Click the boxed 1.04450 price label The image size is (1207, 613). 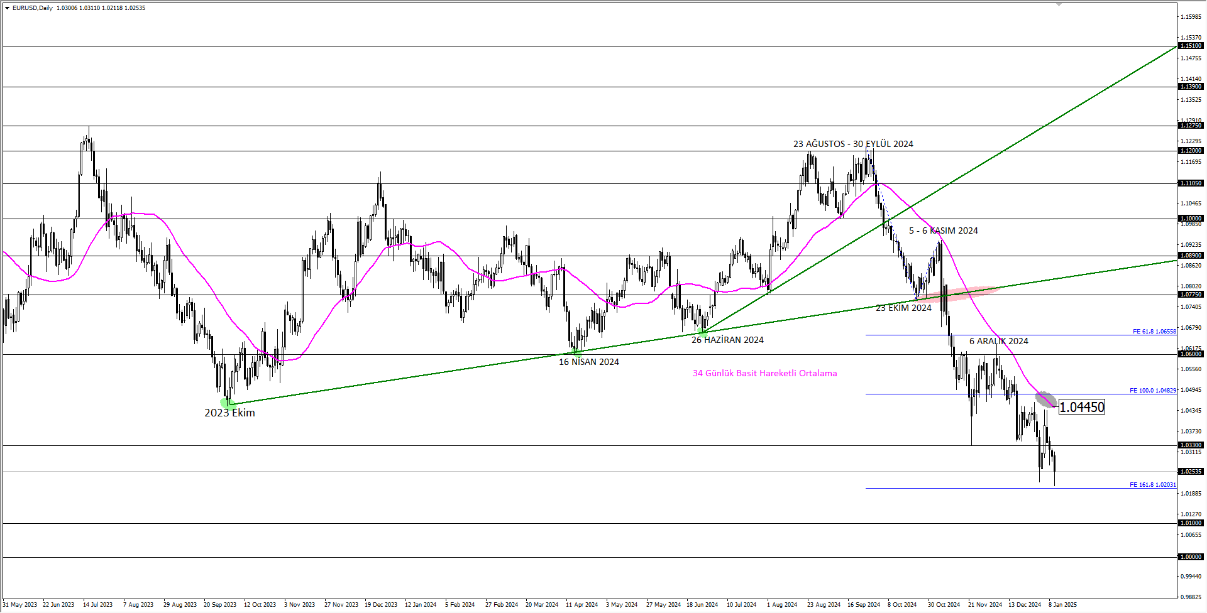click(1081, 407)
